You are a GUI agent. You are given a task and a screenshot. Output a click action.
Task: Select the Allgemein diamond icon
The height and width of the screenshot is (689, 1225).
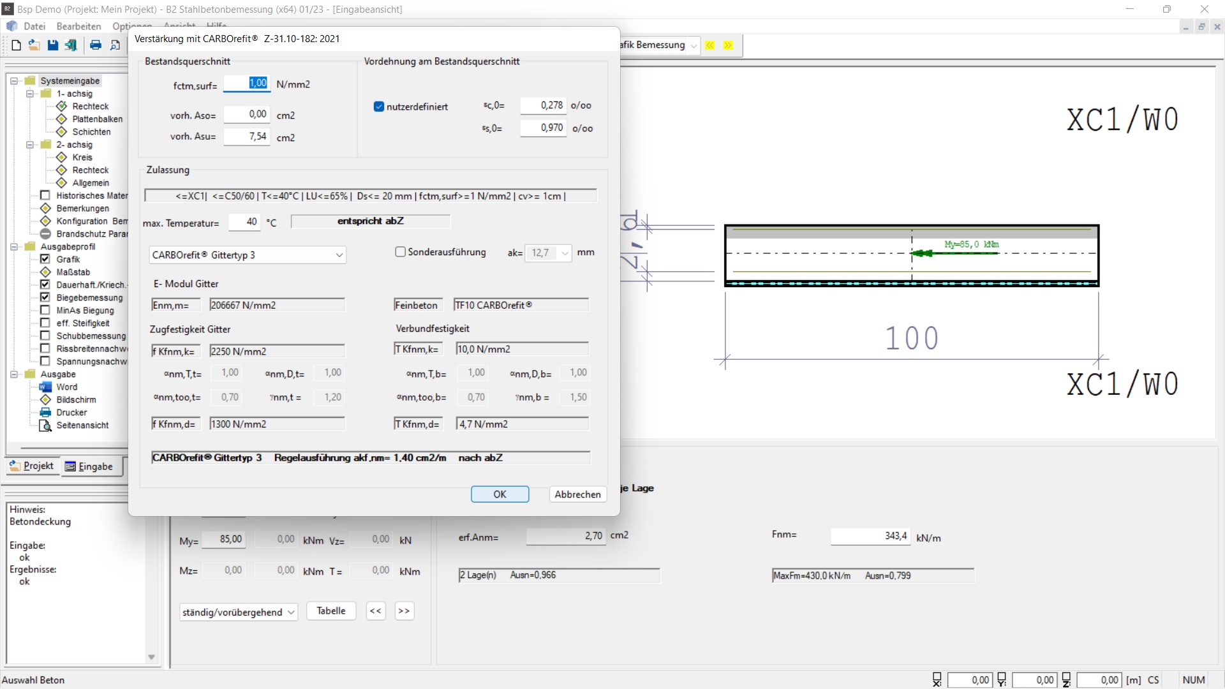(62, 182)
